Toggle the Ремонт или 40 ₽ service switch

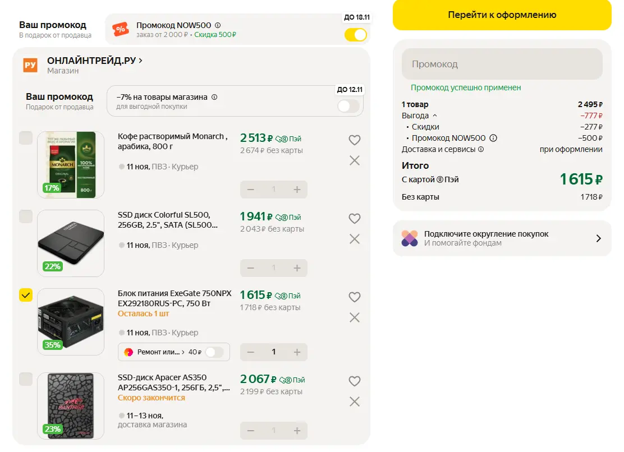click(x=215, y=352)
